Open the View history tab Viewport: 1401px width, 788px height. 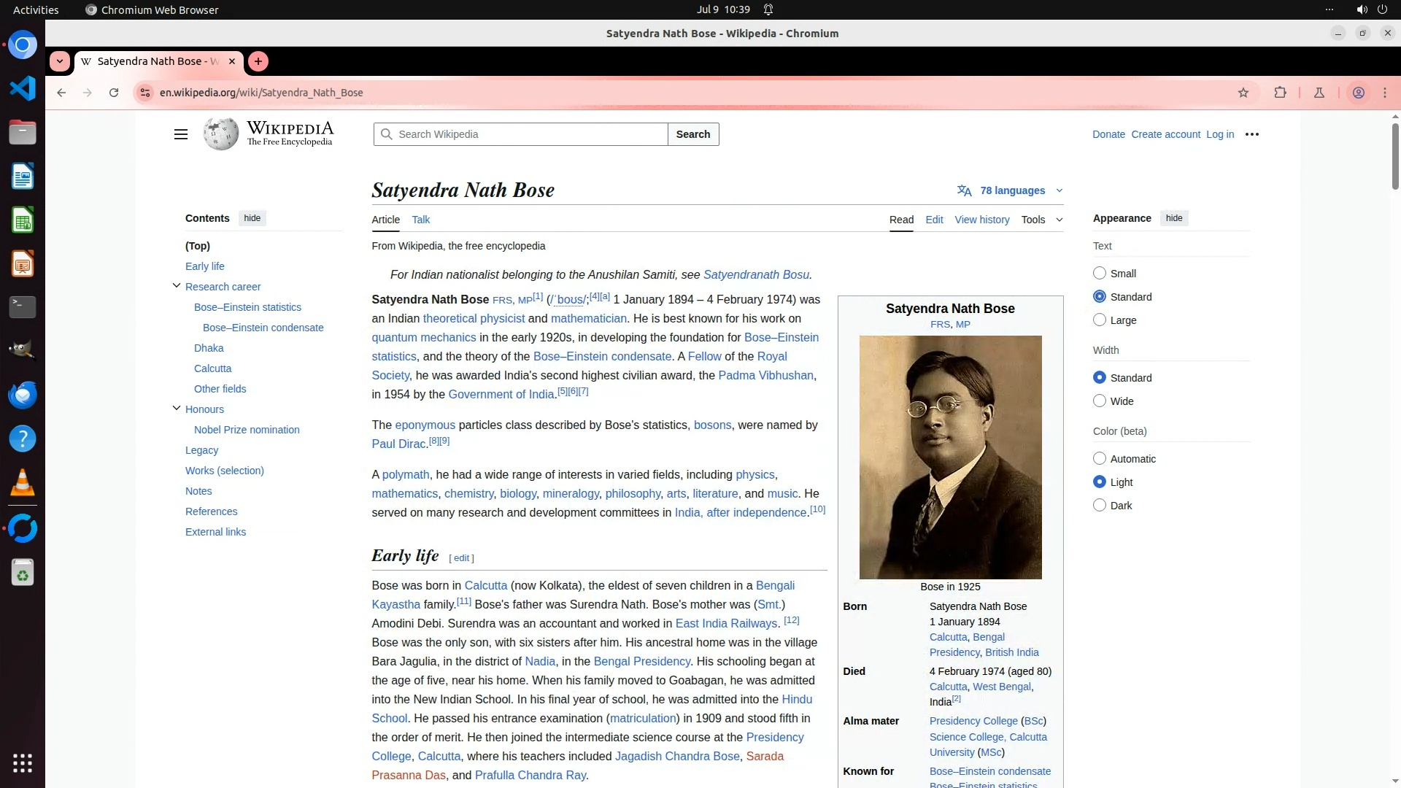click(981, 220)
